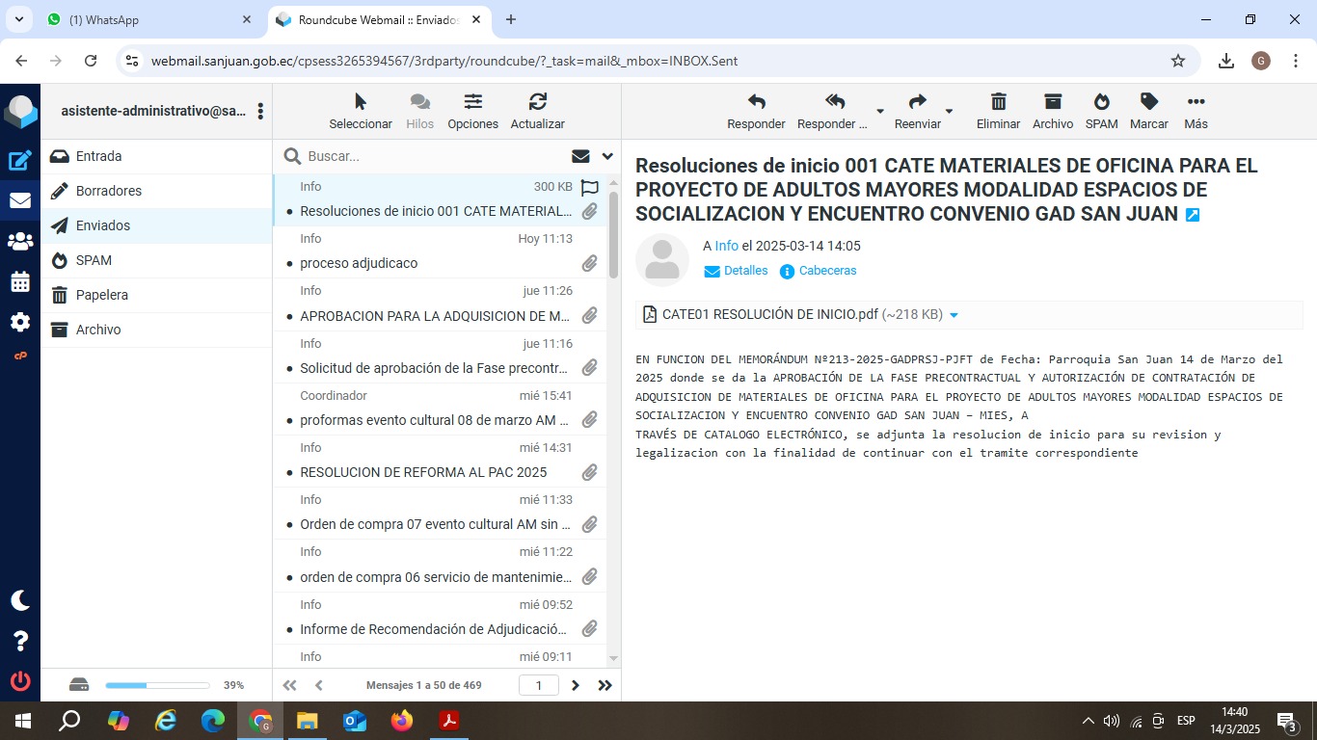Viewport: 1317px width, 740px height.
Task: Expand the Responder a todos dropdown arrow
Action: [879, 112]
